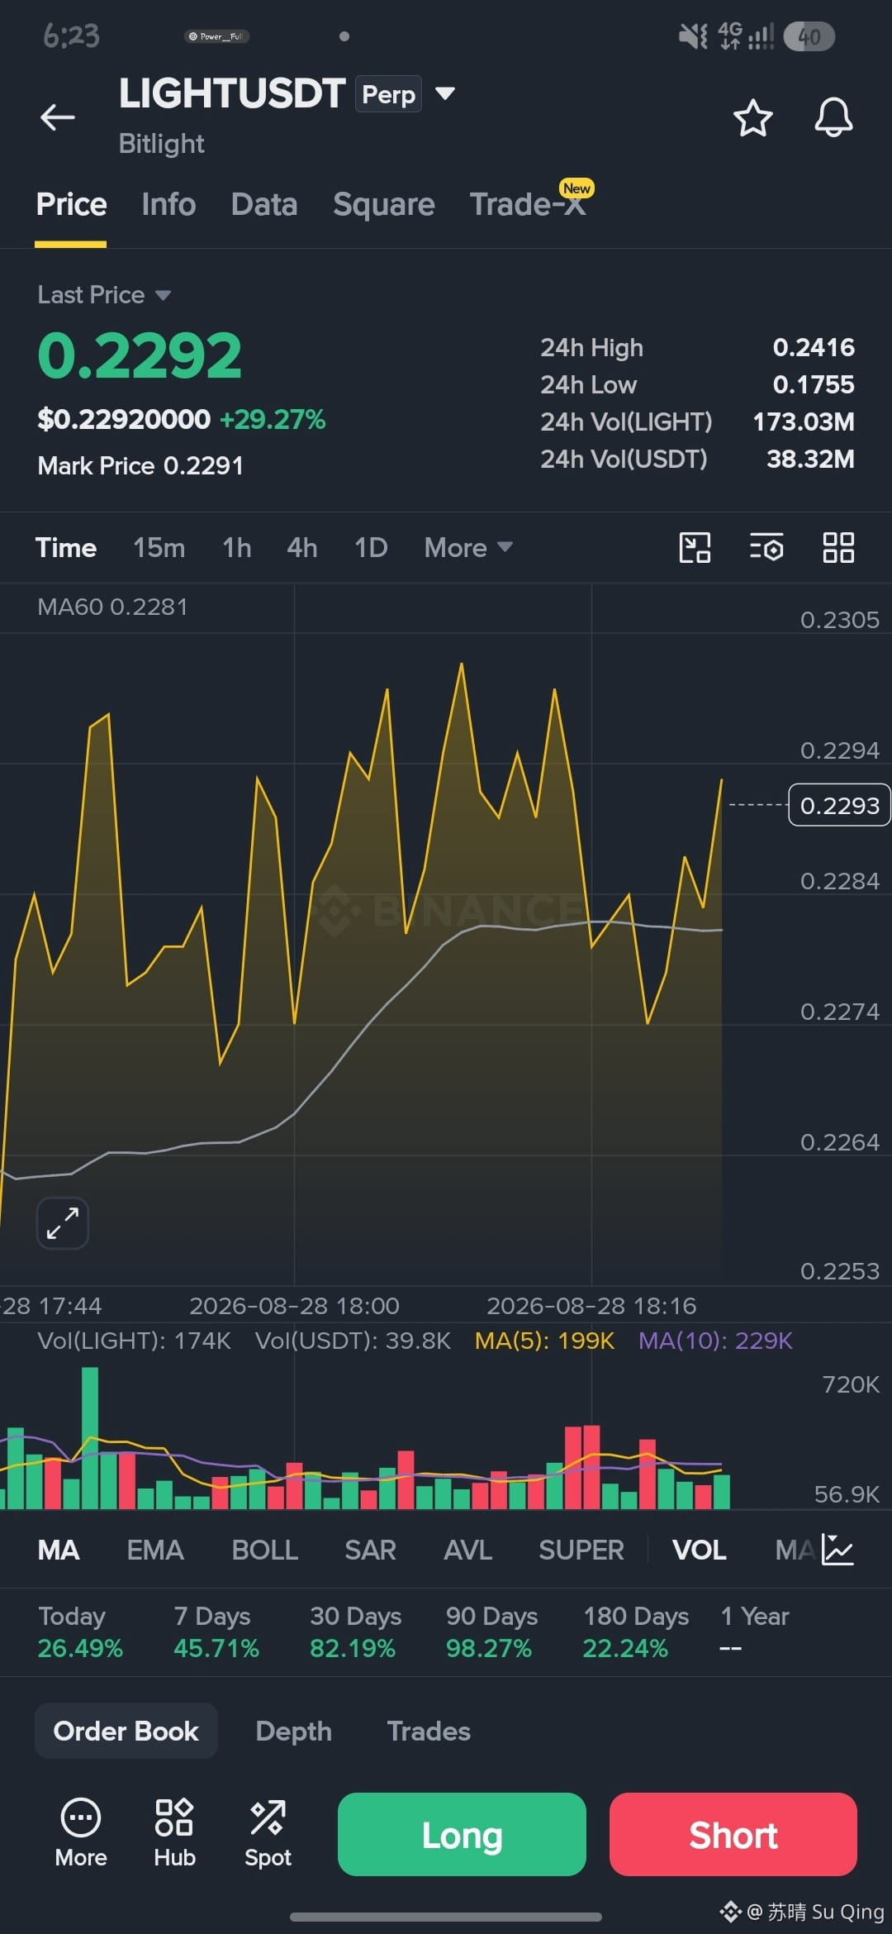
Task: Tap the 24h Vol(USDT) 38.32M value
Action: click(810, 459)
